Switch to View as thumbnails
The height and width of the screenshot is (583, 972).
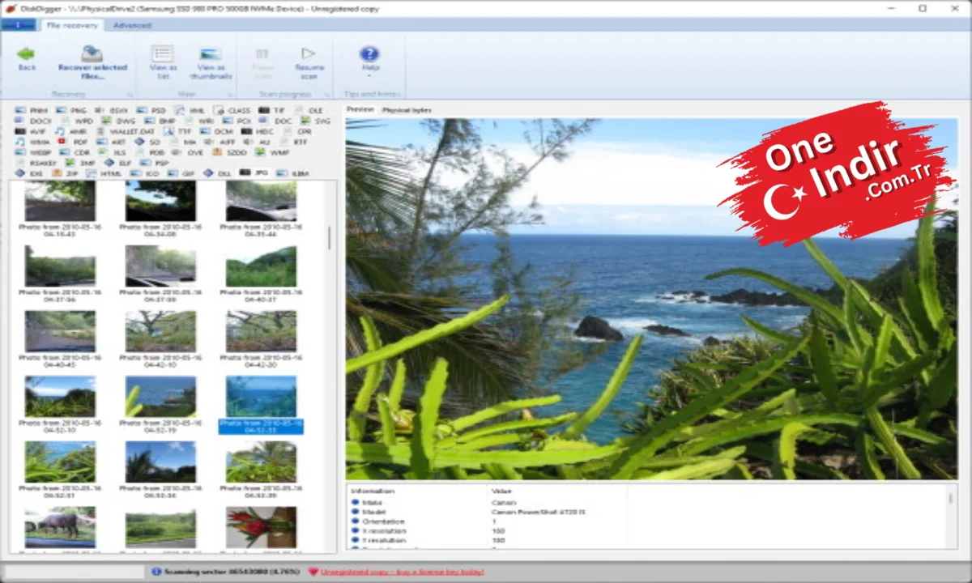pos(211,62)
